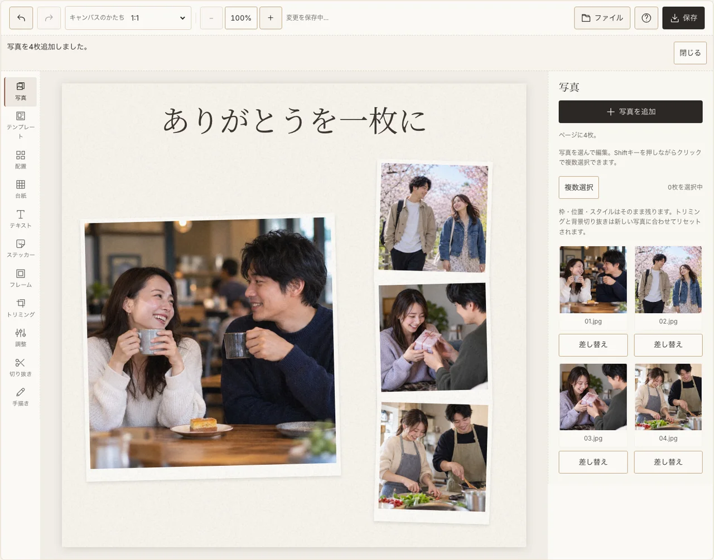Select the テキスト tool

coord(21,218)
